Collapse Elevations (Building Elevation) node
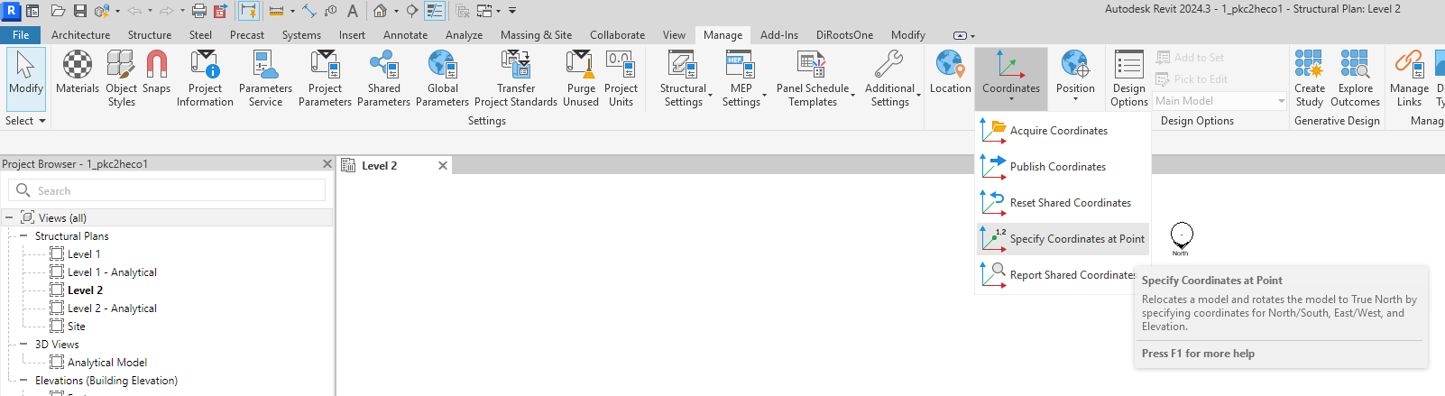1445x396 pixels. click(x=23, y=380)
